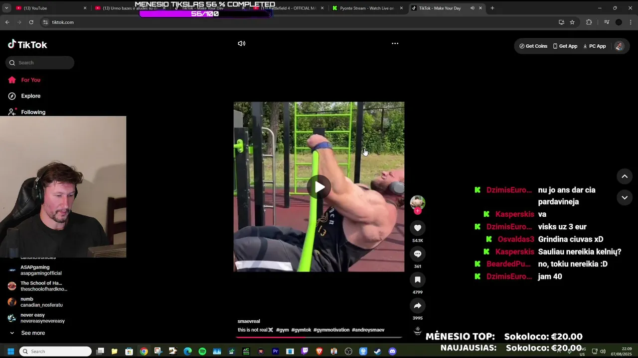This screenshot has width=638, height=358.
Task: Click the tiktok.com address bar
Action: (299, 22)
